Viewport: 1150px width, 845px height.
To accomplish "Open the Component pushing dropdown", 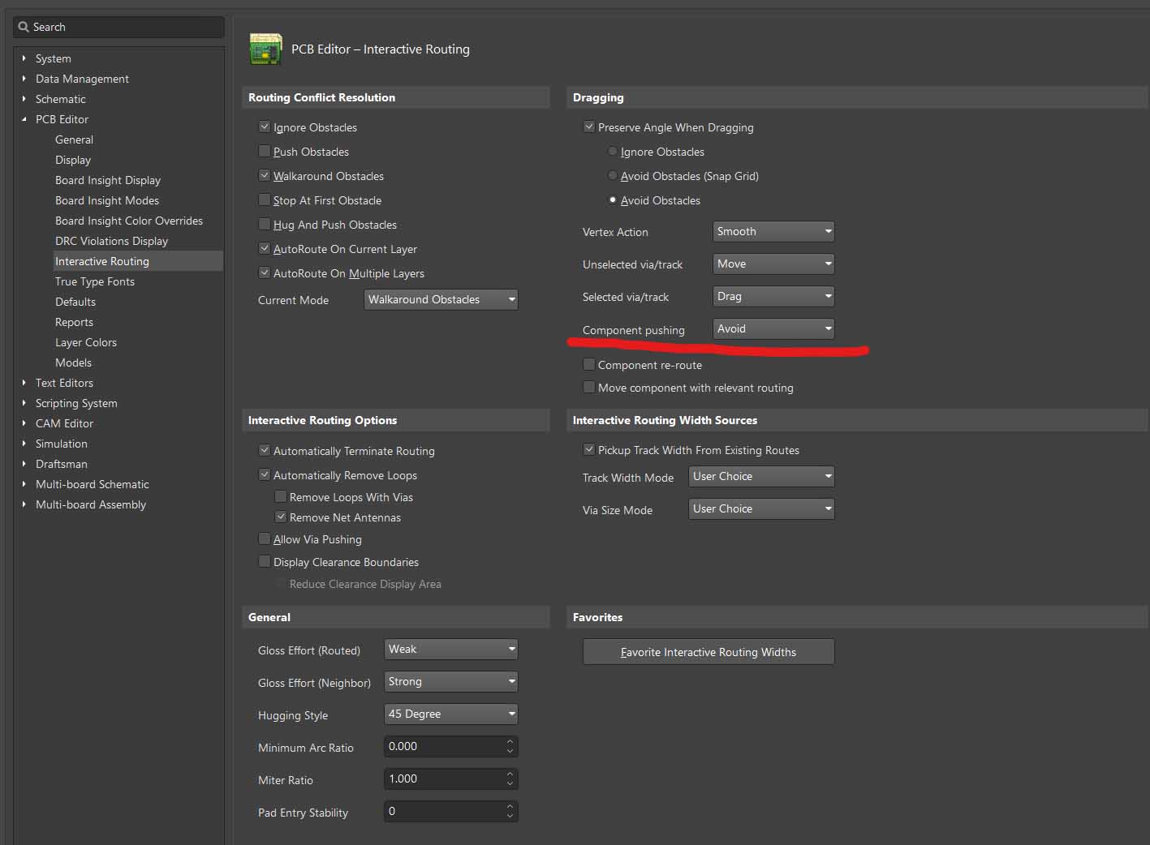I will click(773, 328).
